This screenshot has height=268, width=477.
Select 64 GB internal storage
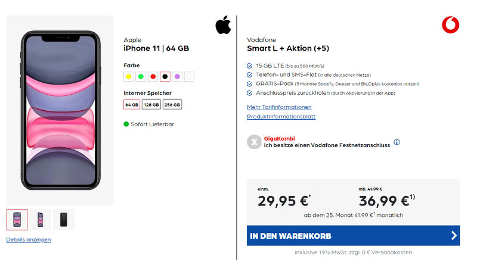pos(132,105)
